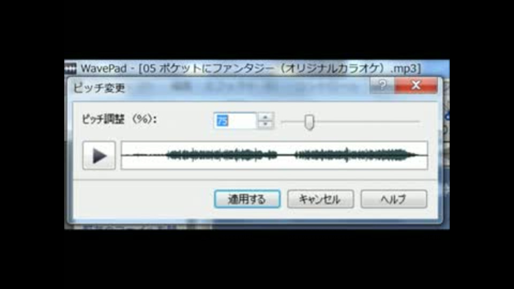Open help with the ヘルプ button
The image size is (514, 289).
[394, 199]
